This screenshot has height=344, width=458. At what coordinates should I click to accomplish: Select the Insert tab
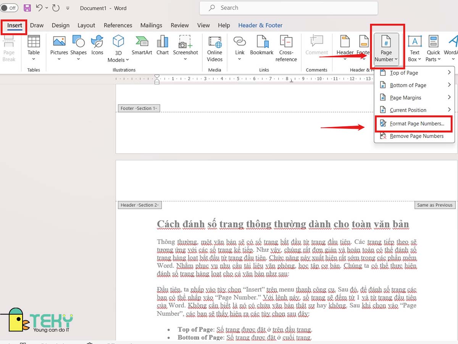coord(15,26)
